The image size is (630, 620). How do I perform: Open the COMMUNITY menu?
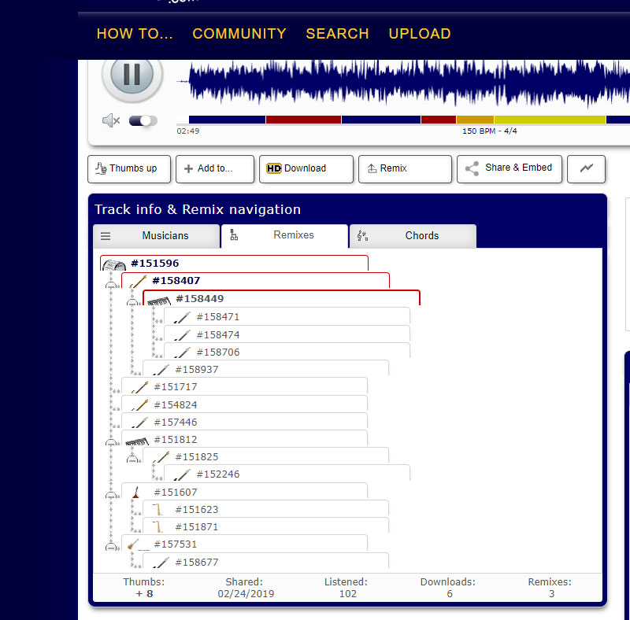tap(239, 34)
